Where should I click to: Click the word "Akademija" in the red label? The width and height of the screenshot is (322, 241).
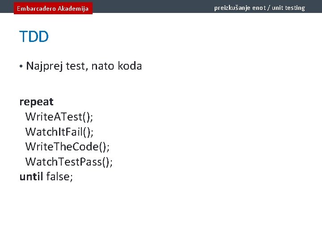[x=73, y=8]
